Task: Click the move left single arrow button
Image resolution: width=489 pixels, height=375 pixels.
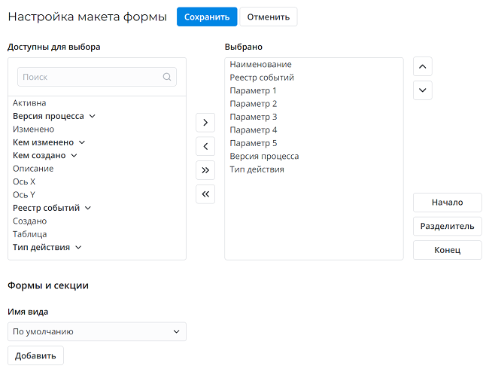Action: tap(205, 146)
